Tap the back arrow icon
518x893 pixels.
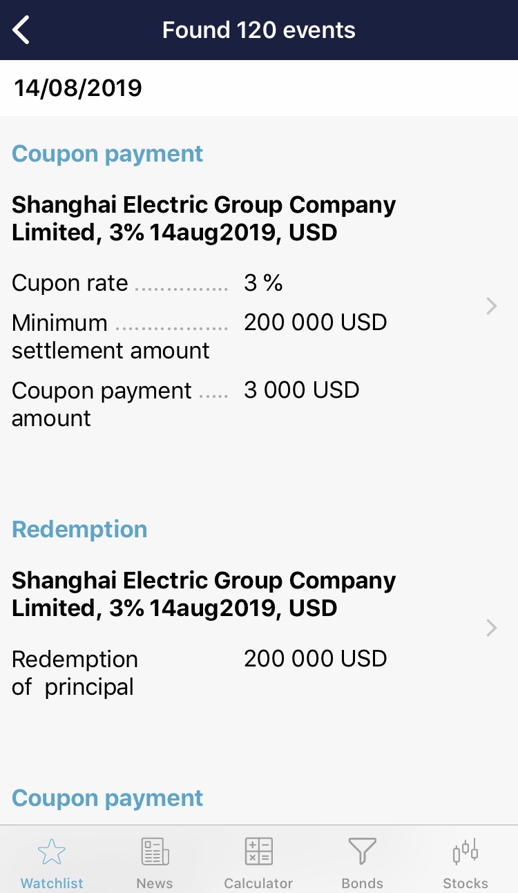[x=21, y=30]
